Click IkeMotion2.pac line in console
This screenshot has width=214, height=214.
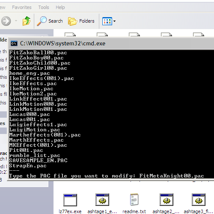[33, 94]
